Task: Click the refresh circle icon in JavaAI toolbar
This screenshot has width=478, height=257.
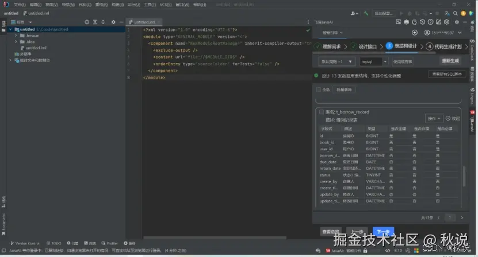Action: [414, 22]
